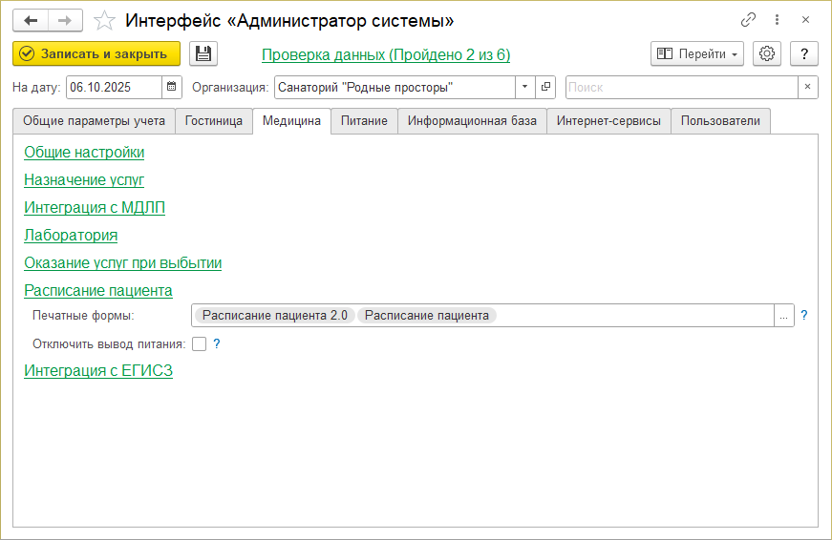The width and height of the screenshot is (832, 540).
Task: Switch to the Гостиница tab
Action: [x=214, y=121]
